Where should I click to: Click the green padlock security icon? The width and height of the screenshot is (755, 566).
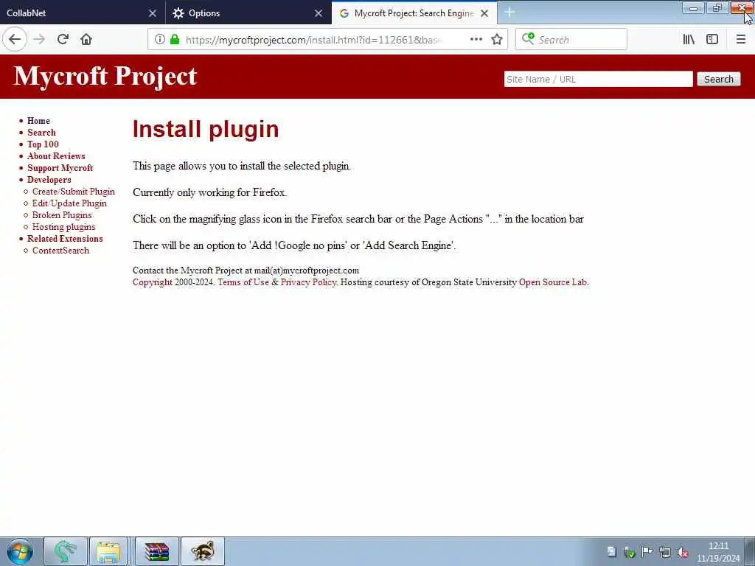(175, 40)
